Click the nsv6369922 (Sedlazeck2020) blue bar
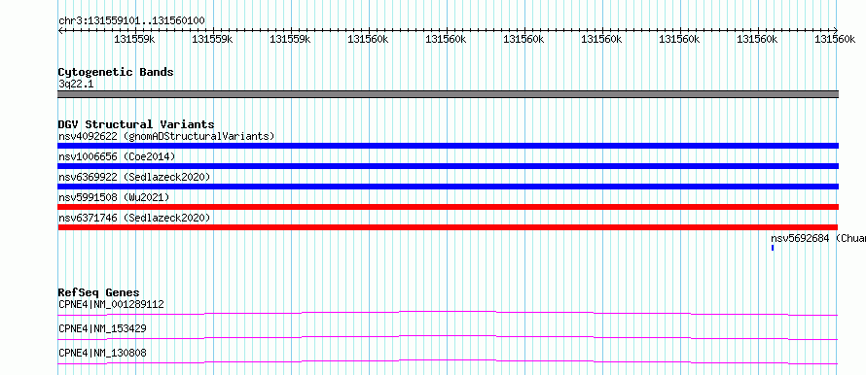The height and width of the screenshot is (375, 866). click(448, 187)
